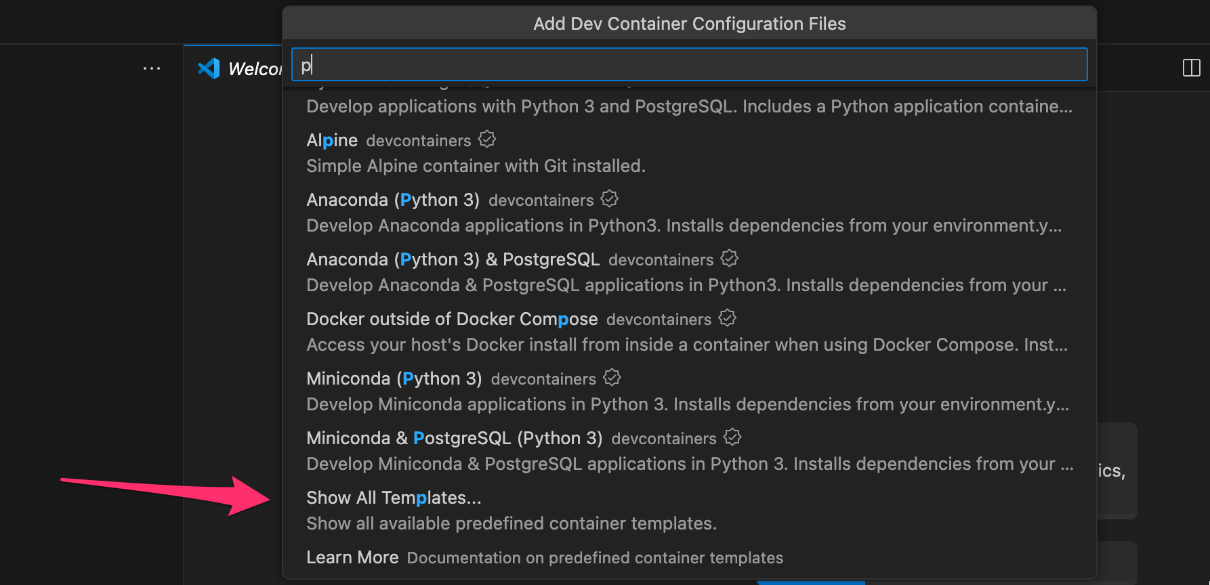The image size is (1210, 585).
Task: Click verified badge on Docker Compose row
Action: 728,318
